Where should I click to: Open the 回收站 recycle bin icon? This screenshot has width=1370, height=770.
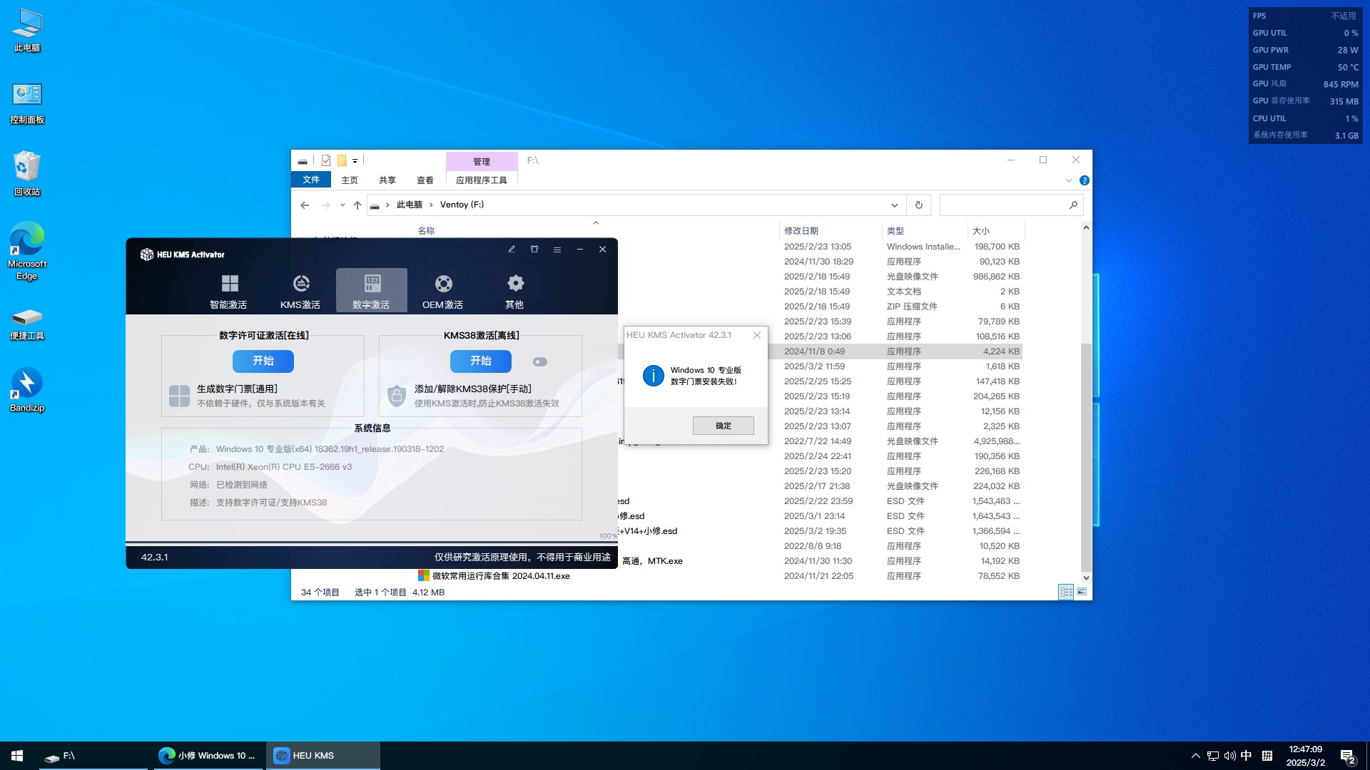(x=27, y=174)
